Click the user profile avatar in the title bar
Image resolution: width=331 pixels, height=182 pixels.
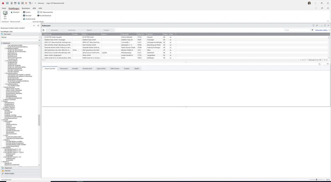click(x=309, y=3)
